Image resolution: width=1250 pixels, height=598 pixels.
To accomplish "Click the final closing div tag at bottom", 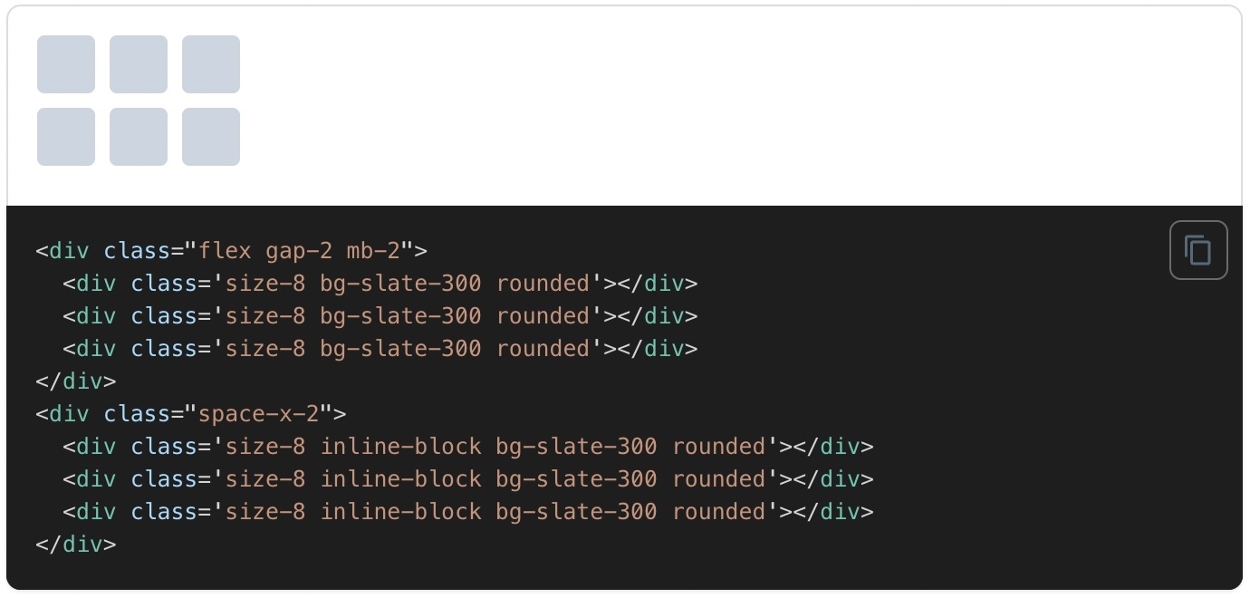I will (76, 545).
